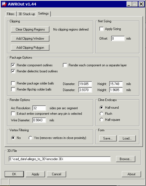Click 'No clipping regions defined' text
The width and height of the screenshot is (146, 186).
[x=71, y=29]
